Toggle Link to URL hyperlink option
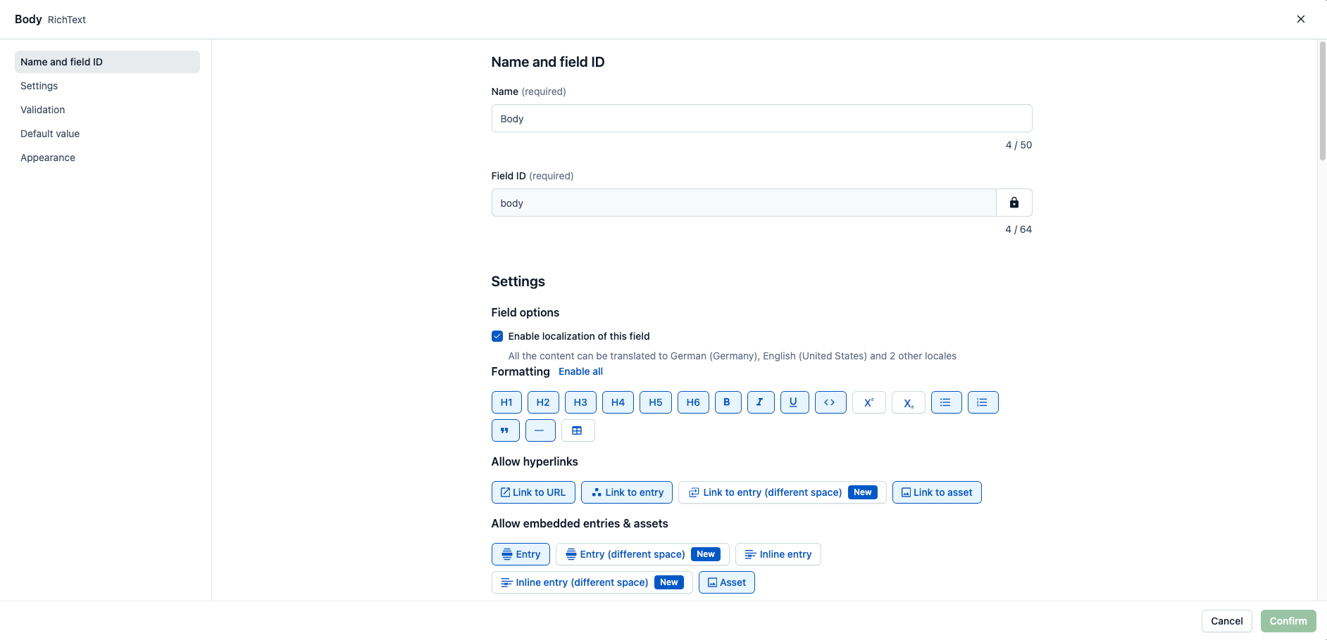Image resolution: width=1327 pixels, height=640 pixels. pyautogui.click(x=533, y=492)
